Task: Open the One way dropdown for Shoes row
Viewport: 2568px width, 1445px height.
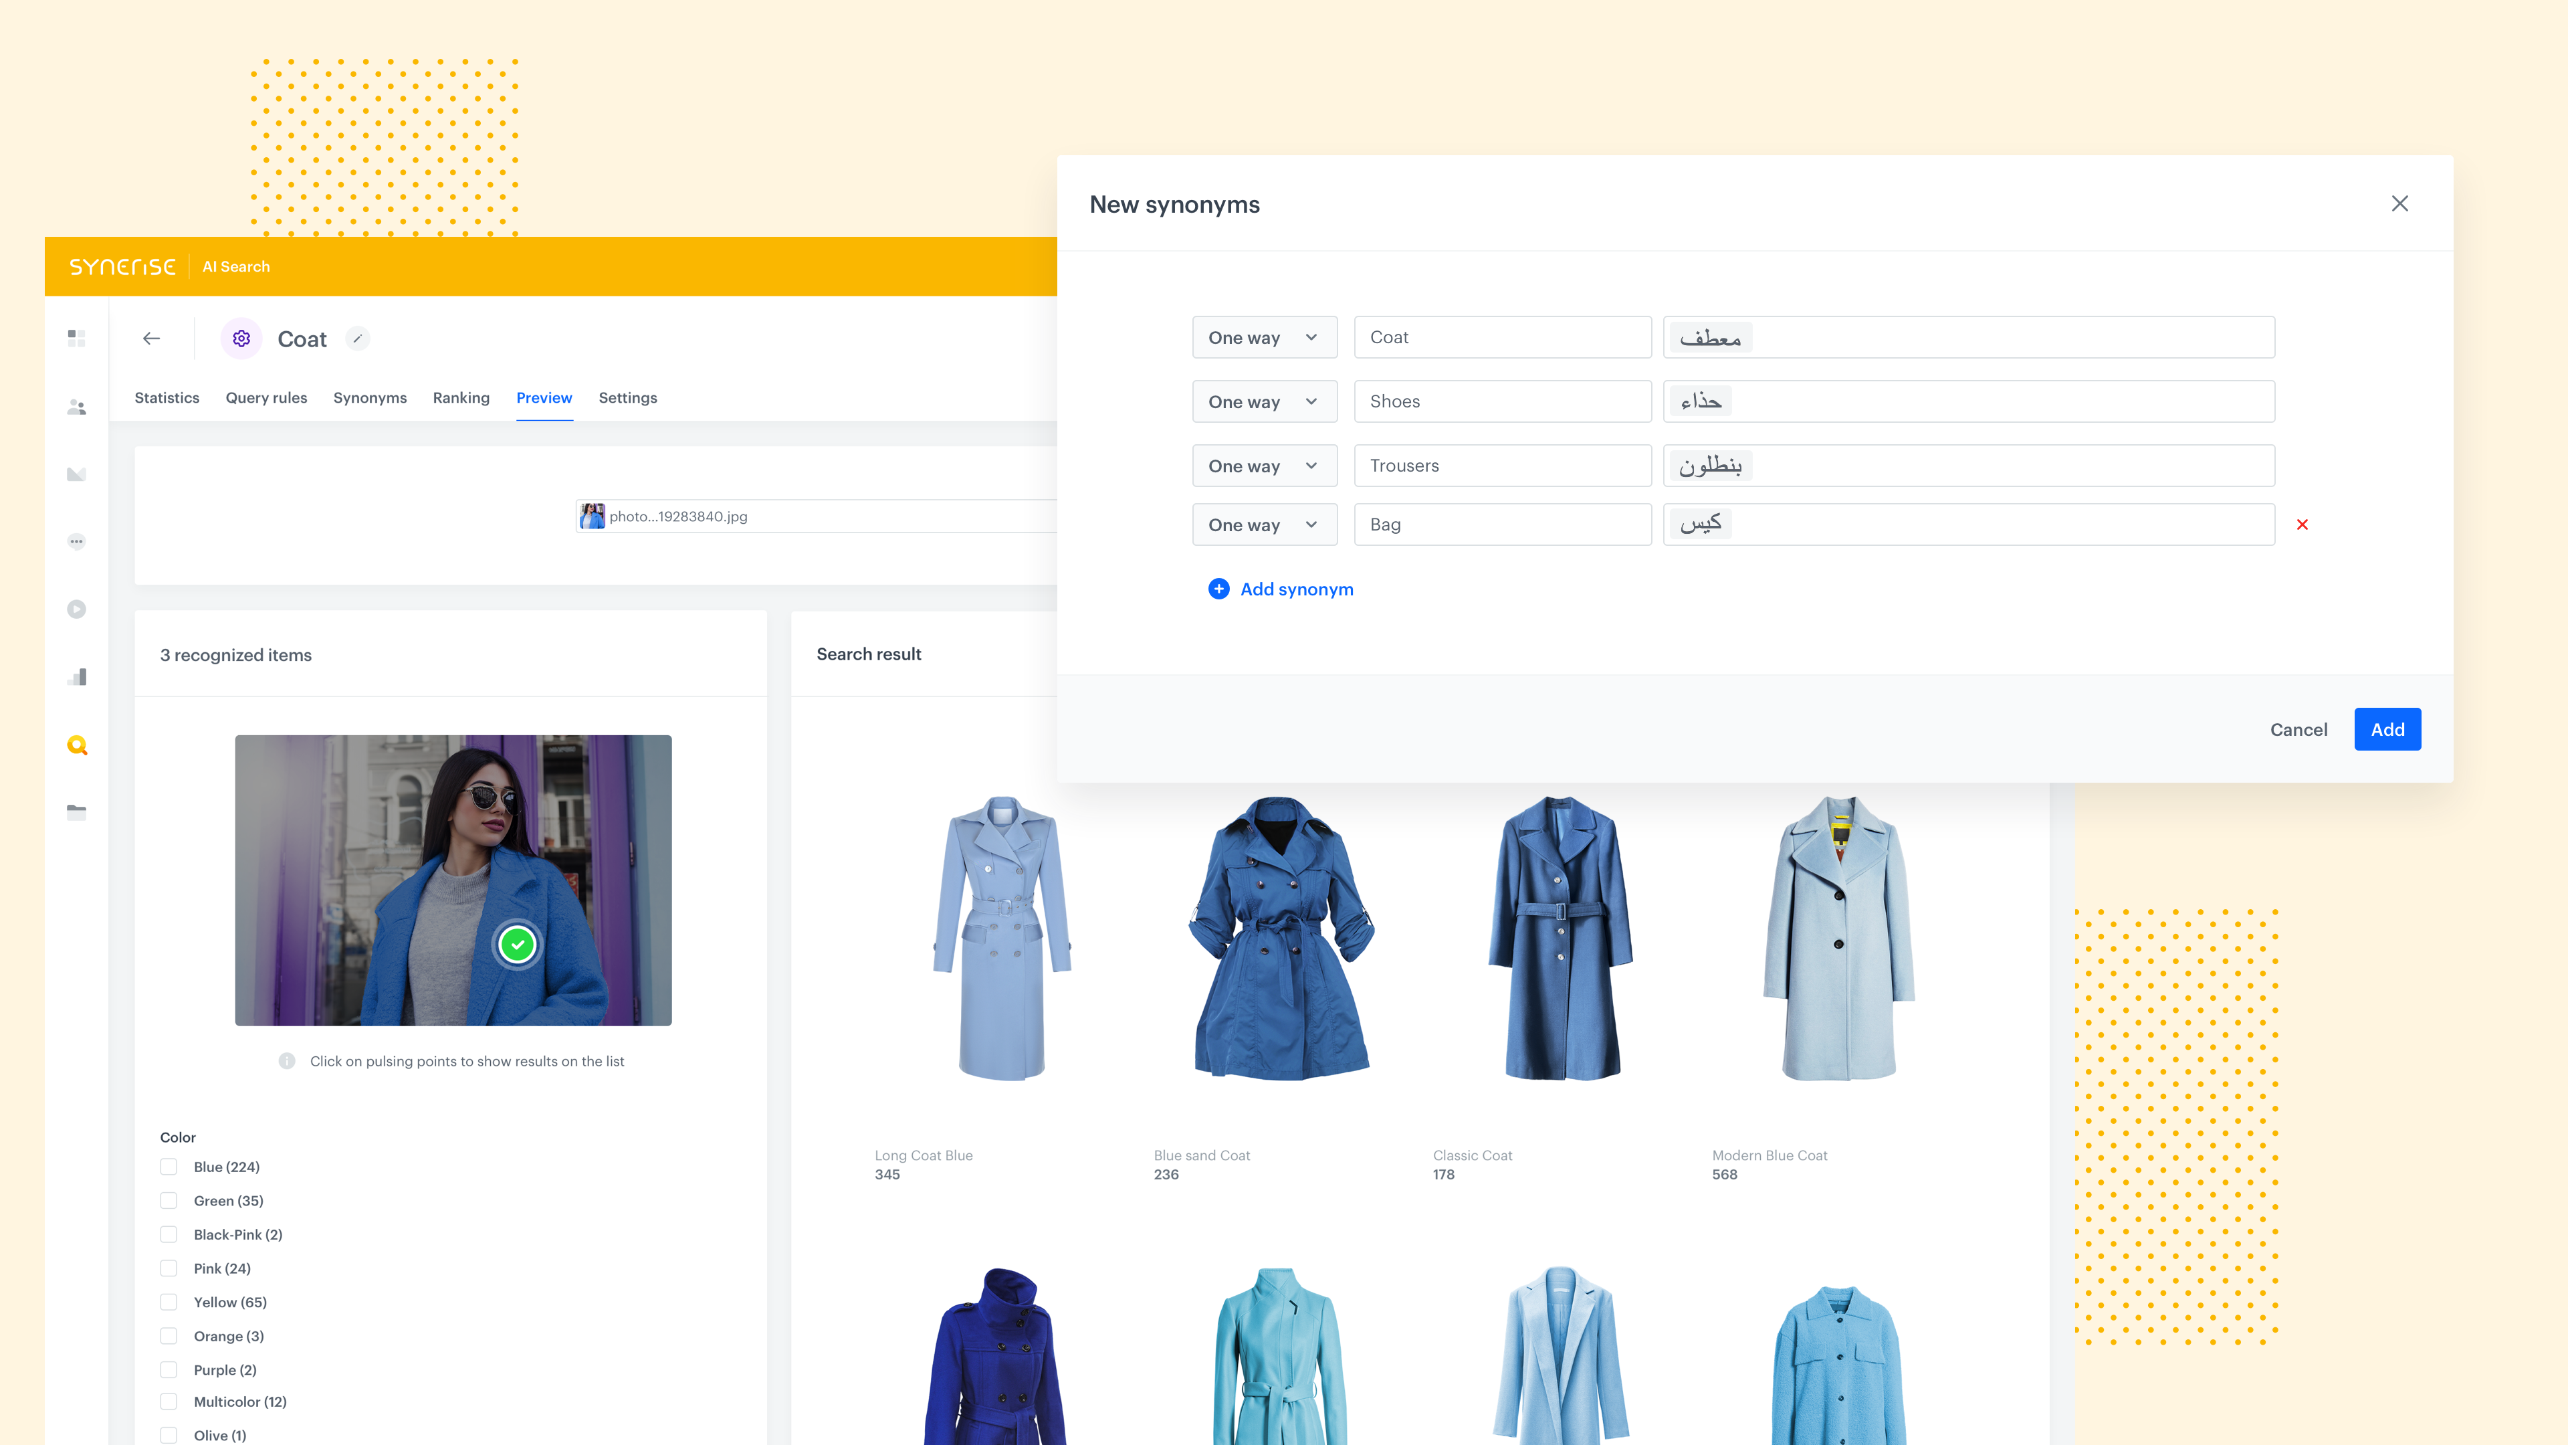Action: [x=1264, y=401]
